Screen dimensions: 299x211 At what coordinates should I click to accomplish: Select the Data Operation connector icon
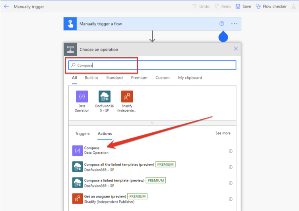click(82, 97)
